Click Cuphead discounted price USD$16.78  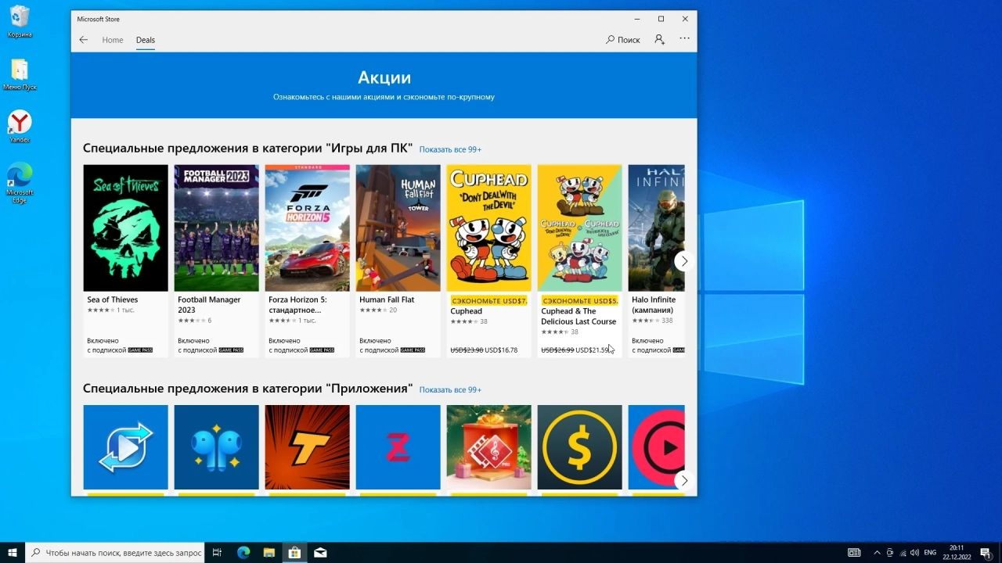501,350
